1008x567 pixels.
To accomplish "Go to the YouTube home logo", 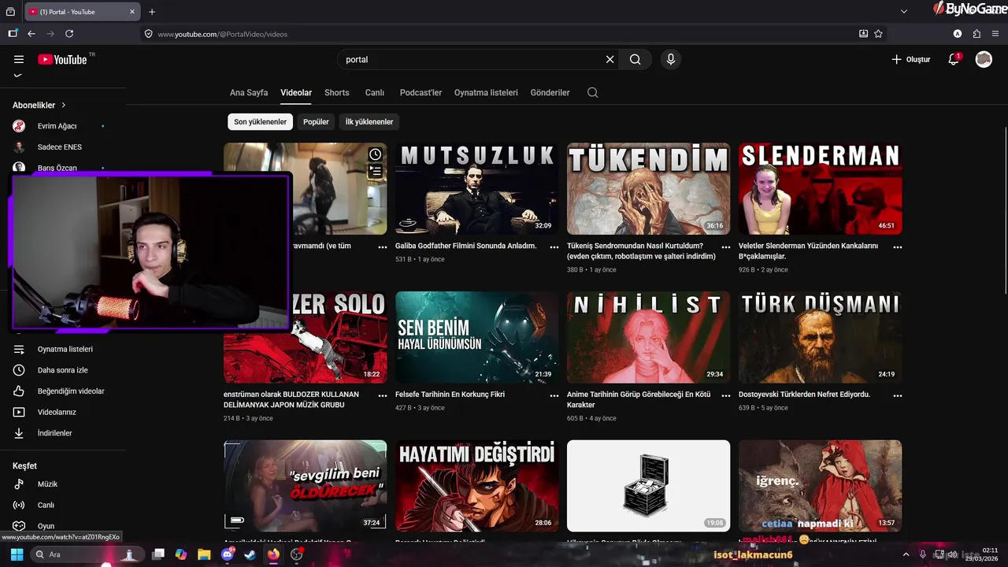I will click(x=62, y=59).
